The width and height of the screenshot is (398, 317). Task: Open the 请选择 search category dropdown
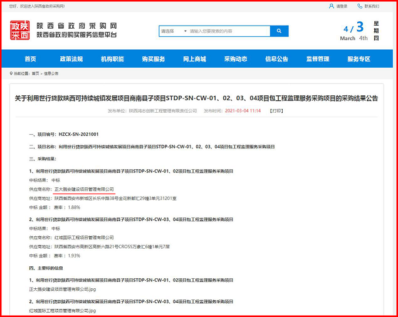tap(174, 31)
